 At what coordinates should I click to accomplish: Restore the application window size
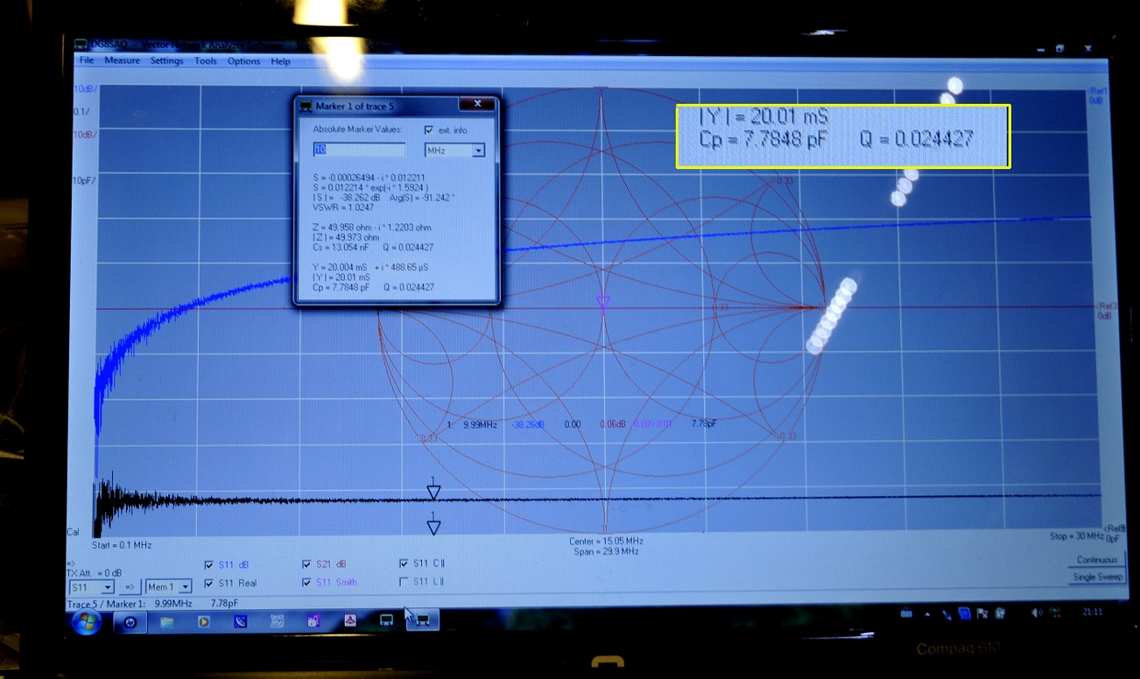1059,48
